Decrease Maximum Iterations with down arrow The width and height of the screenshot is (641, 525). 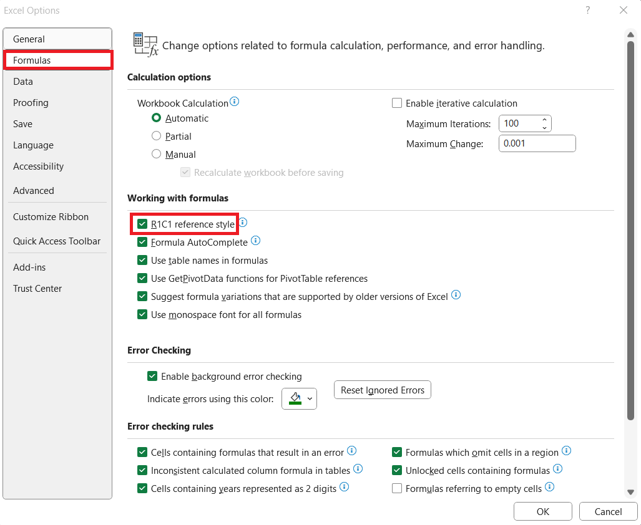coord(544,128)
